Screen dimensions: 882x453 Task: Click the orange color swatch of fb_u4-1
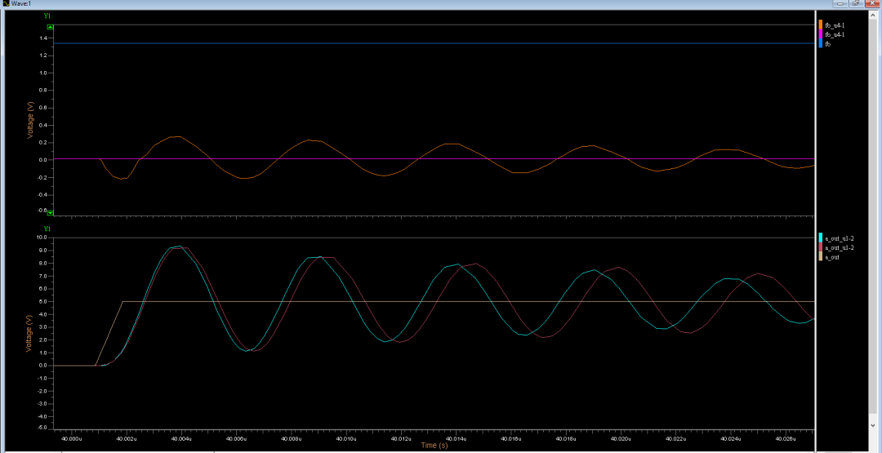click(821, 25)
